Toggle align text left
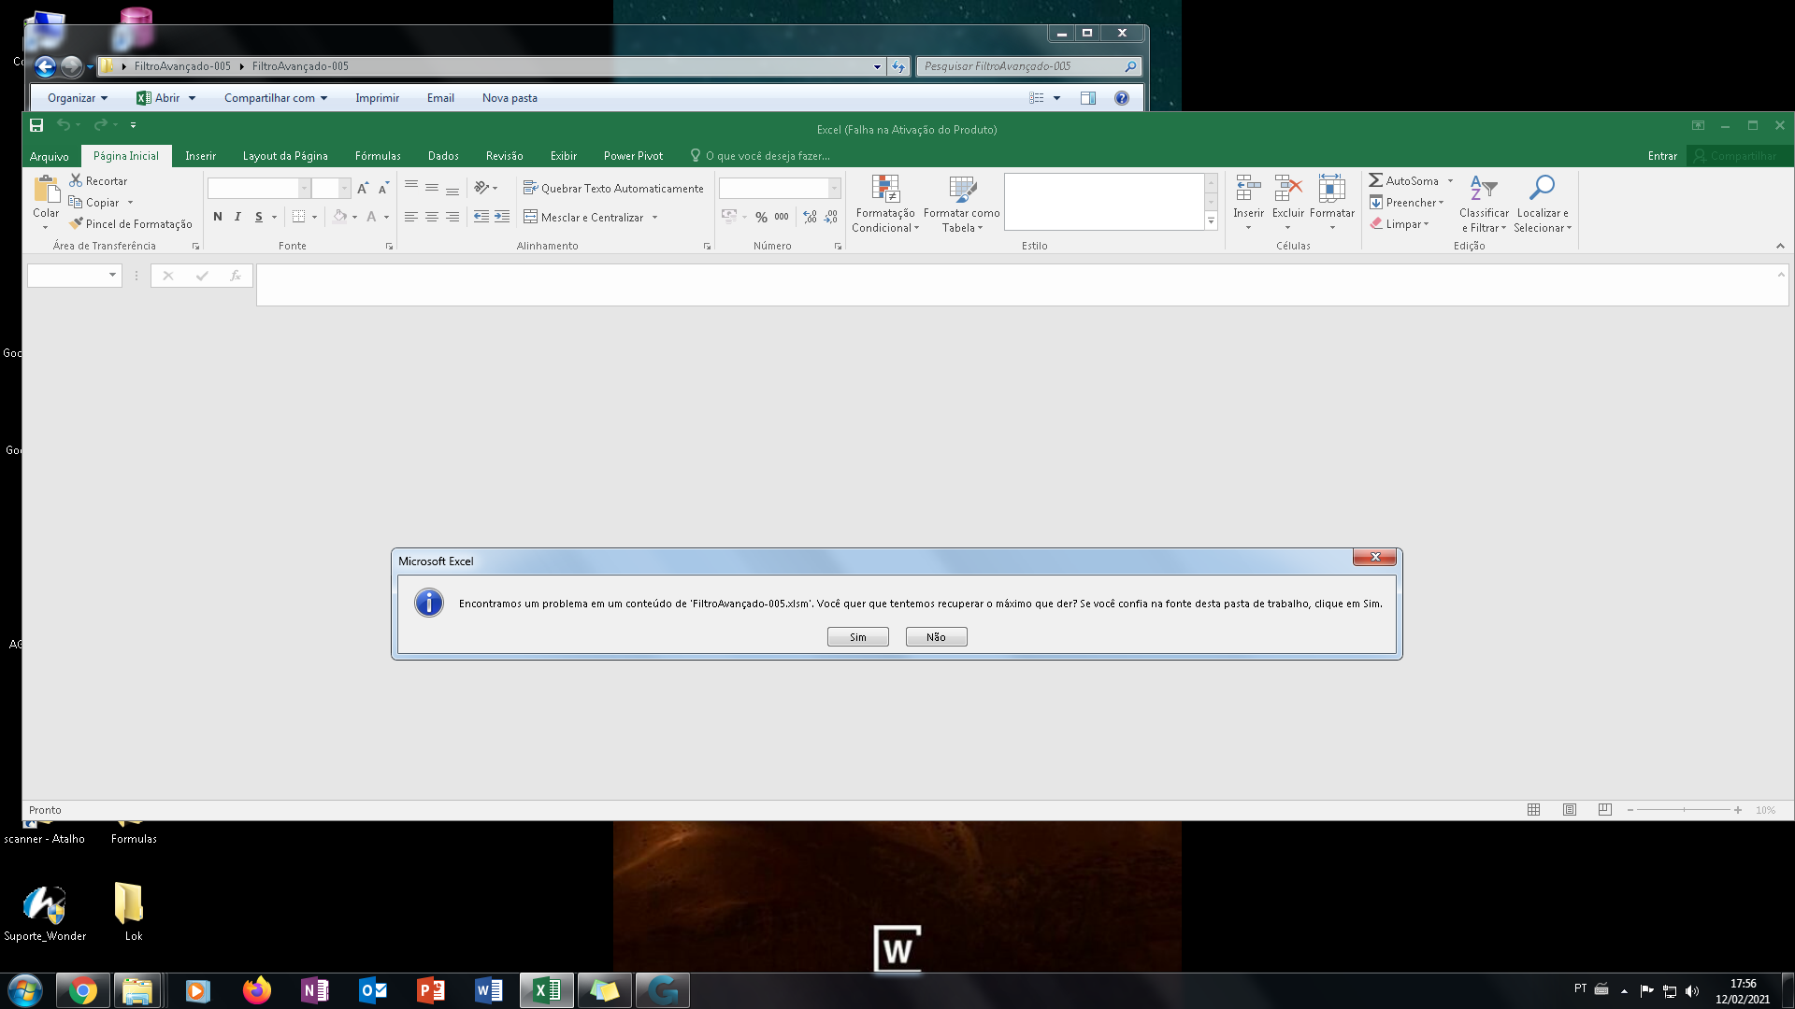 [410, 217]
